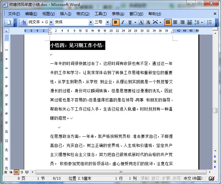
Task: Open the Underline style dropdown arrow
Action: pyautogui.click(x=135, y=22)
